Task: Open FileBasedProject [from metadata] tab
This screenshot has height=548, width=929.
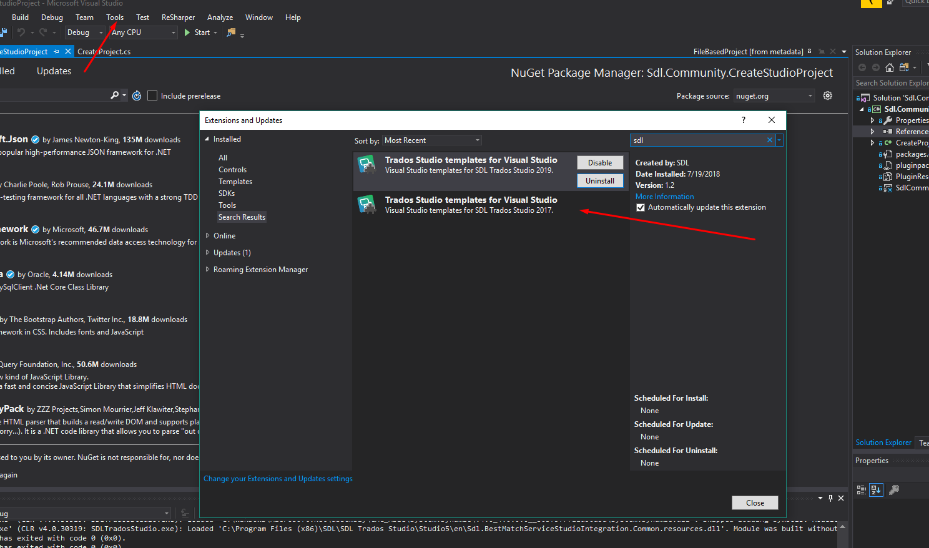Action: click(748, 52)
